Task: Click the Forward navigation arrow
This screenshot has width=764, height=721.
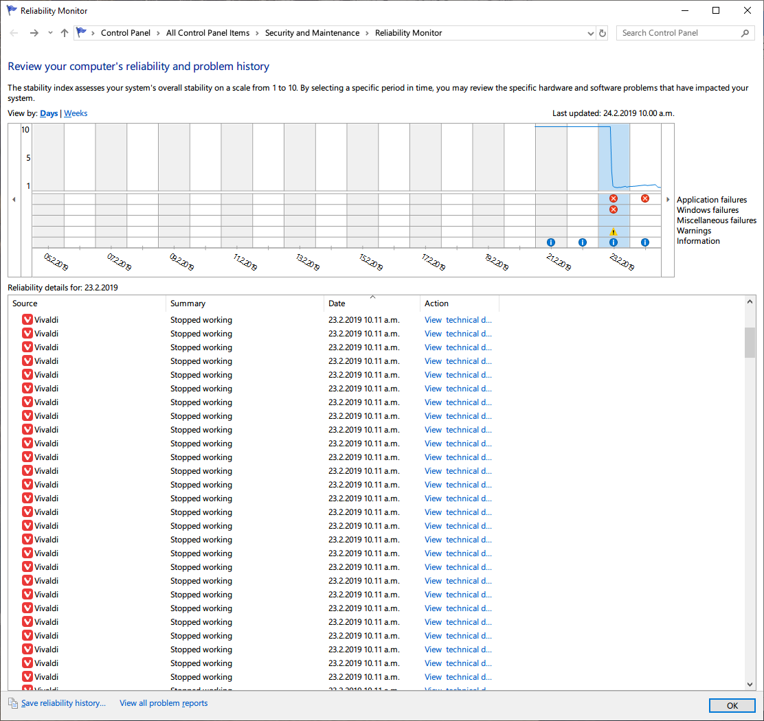Action: coord(34,33)
